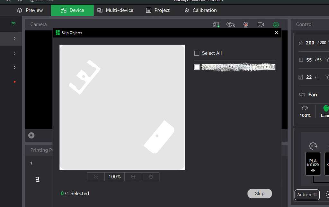
Task: Expand the first sidebar chevron
Action: tap(15, 39)
